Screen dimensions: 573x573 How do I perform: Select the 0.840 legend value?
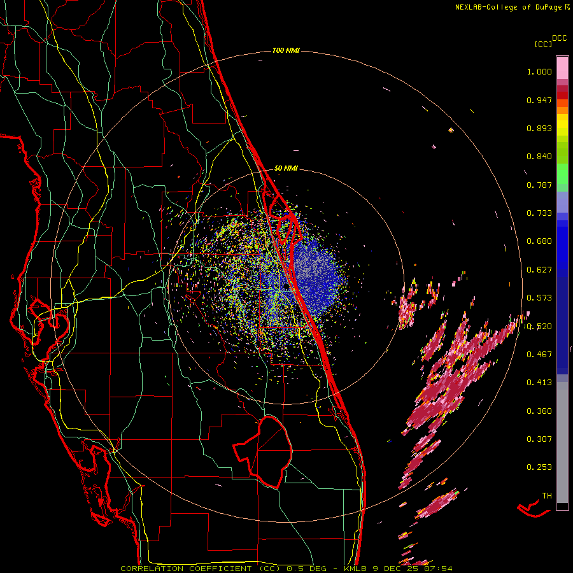[x=539, y=157]
